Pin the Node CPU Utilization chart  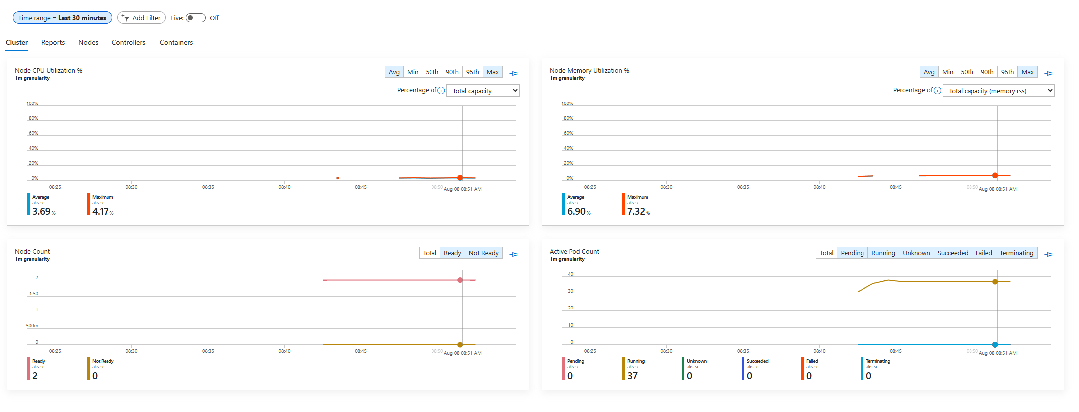(514, 73)
